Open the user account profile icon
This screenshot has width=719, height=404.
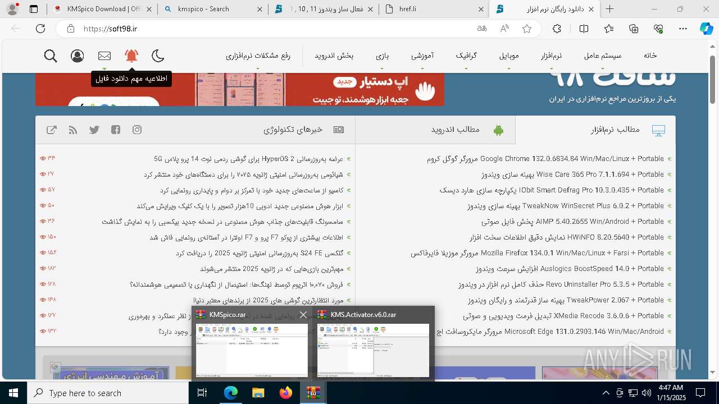[x=78, y=56]
